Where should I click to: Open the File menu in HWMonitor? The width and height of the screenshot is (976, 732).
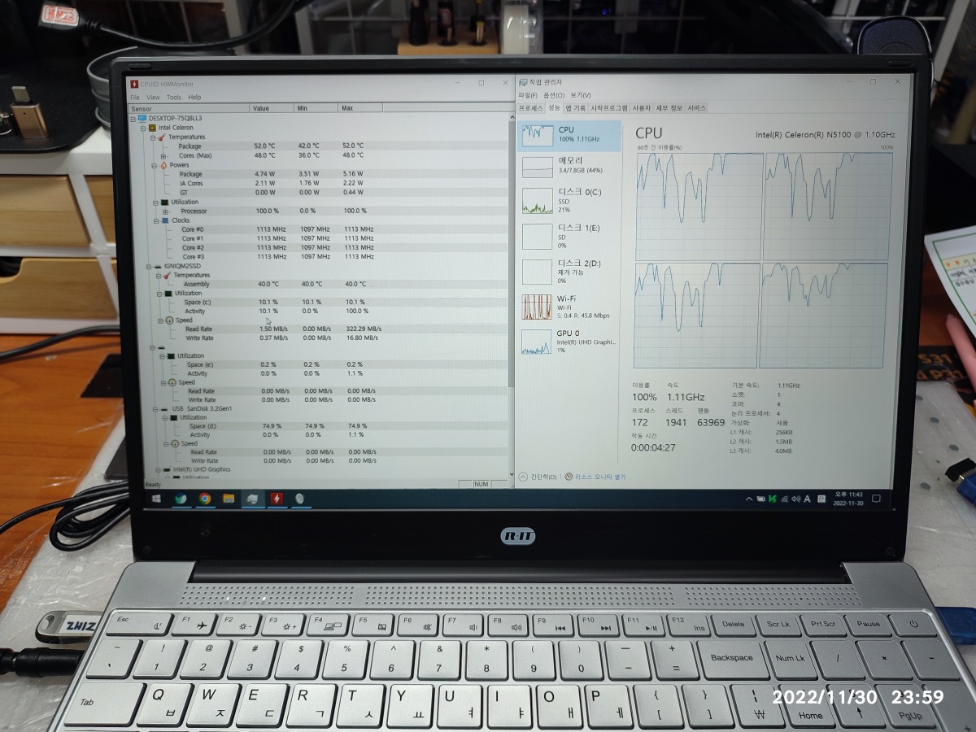[135, 98]
